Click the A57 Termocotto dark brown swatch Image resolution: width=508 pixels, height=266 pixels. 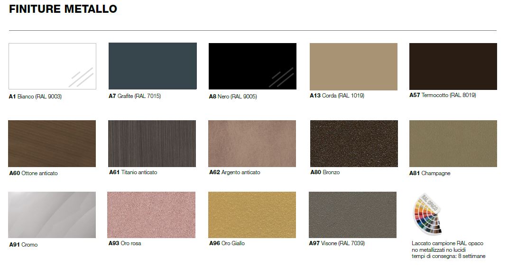point(453,66)
